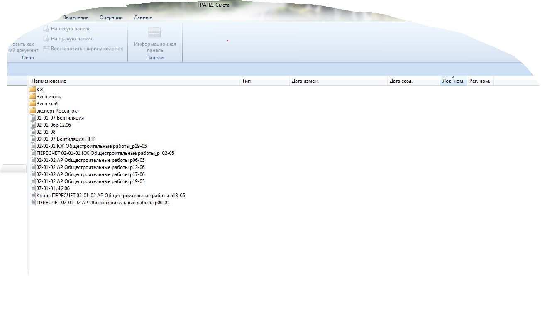Open the Данные ribbon tab
Viewport: 557px width, 318px height.
click(143, 17)
